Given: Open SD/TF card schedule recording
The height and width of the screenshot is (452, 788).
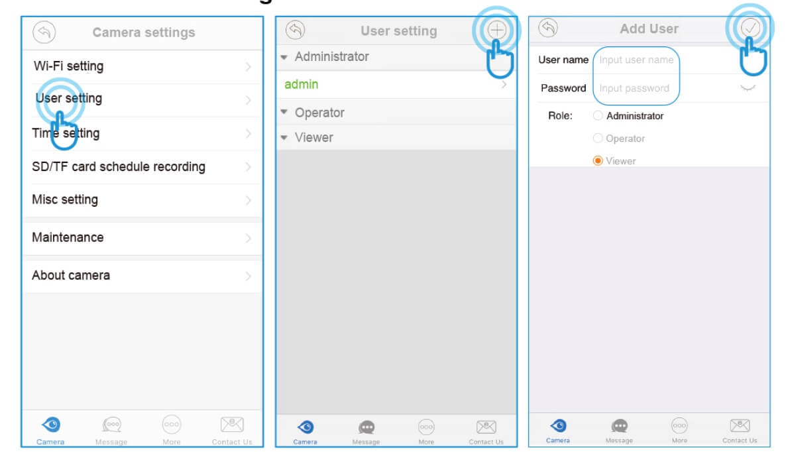Looking at the screenshot, I should [142, 167].
